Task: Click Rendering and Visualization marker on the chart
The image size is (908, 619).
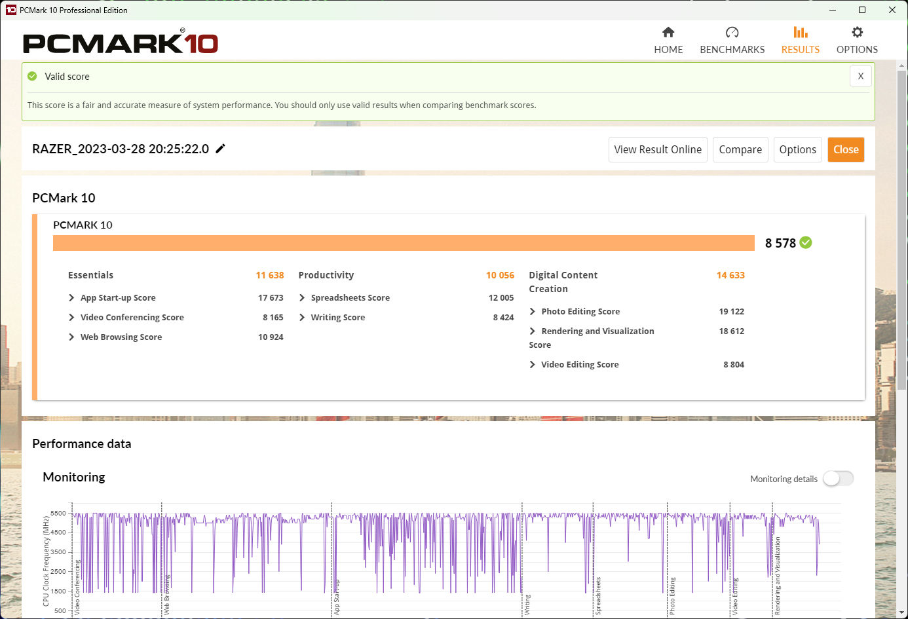Action: pyautogui.click(x=777, y=575)
